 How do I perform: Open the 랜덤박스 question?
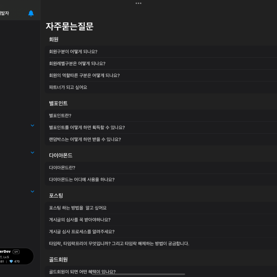(85, 139)
